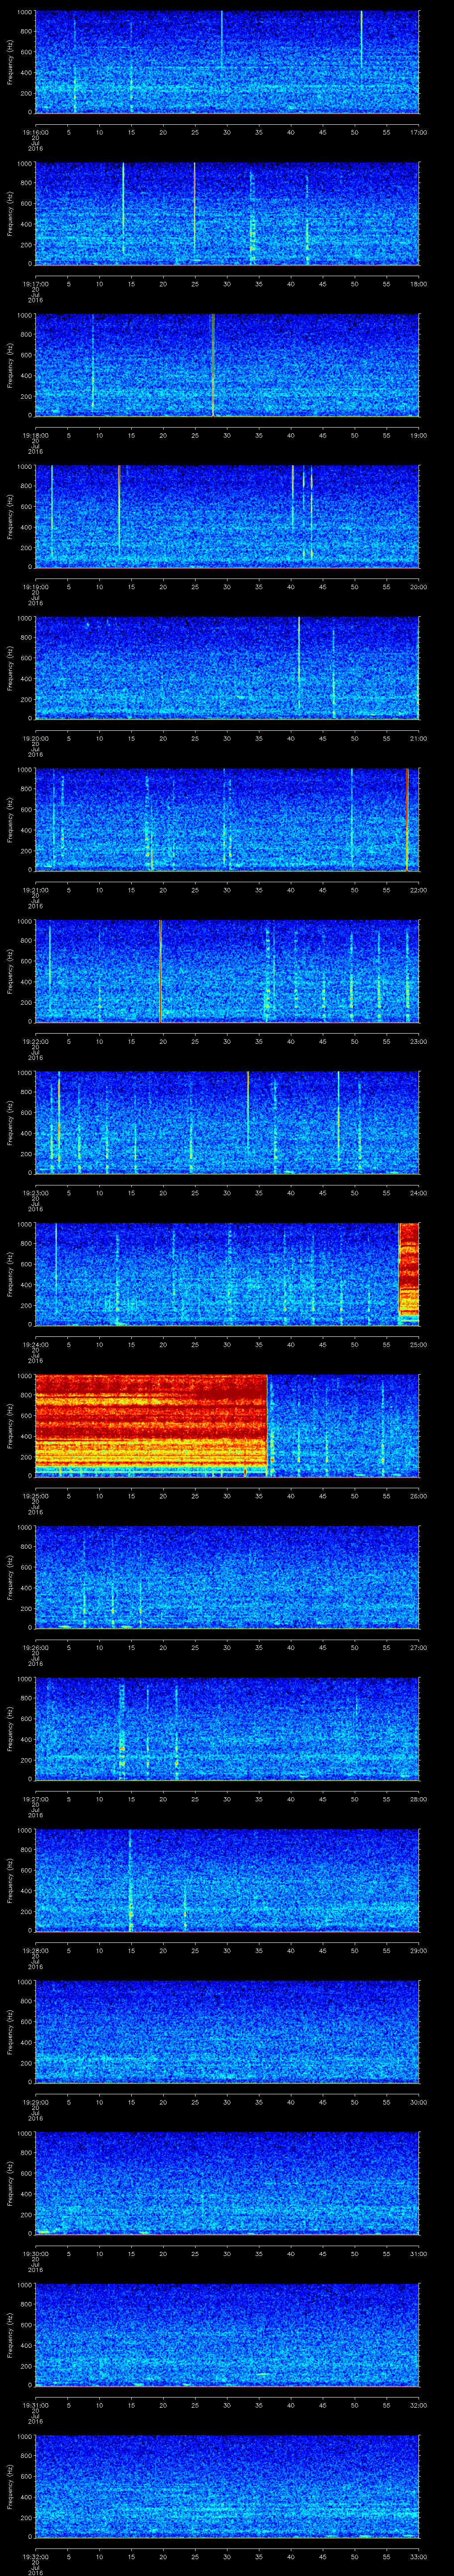Click the "33:00" end-of-axis time label
This screenshot has height=2576, width=454.
(x=418, y=2556)
